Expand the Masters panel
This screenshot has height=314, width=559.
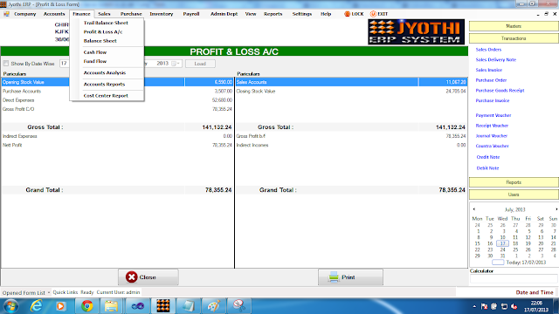(514, 26)
